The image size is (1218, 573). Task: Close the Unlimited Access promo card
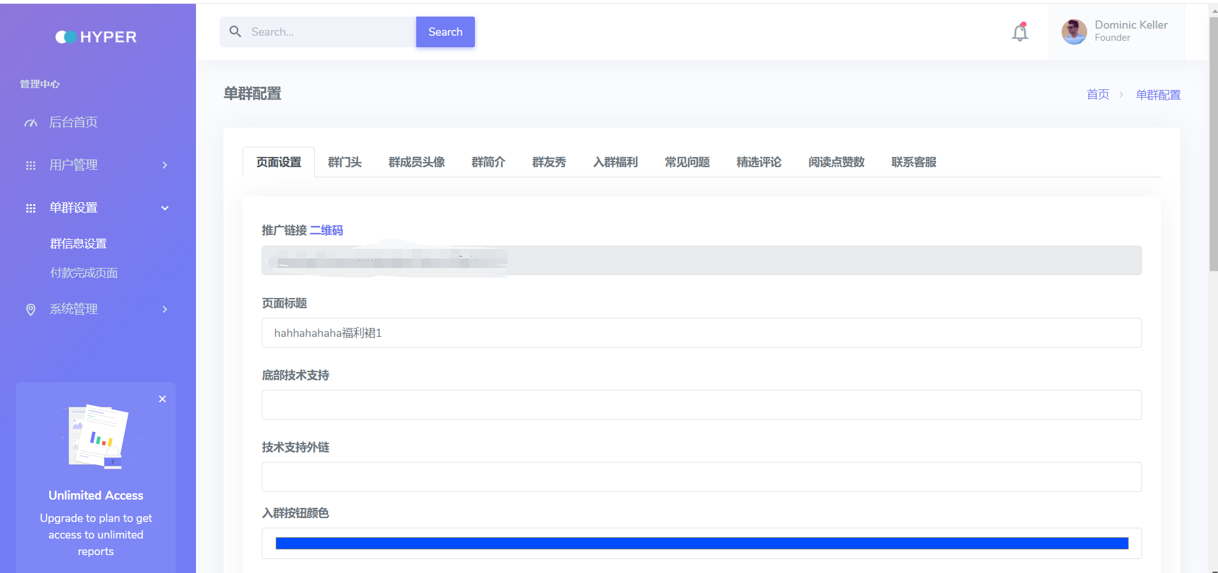tap(162, 399)
